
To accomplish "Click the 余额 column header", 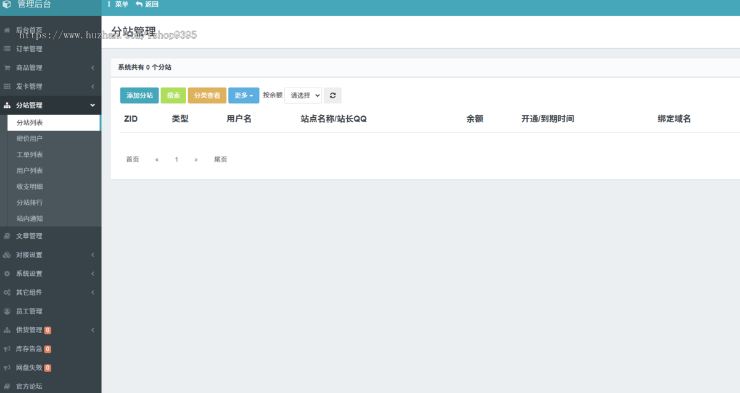I will point(475,118).
